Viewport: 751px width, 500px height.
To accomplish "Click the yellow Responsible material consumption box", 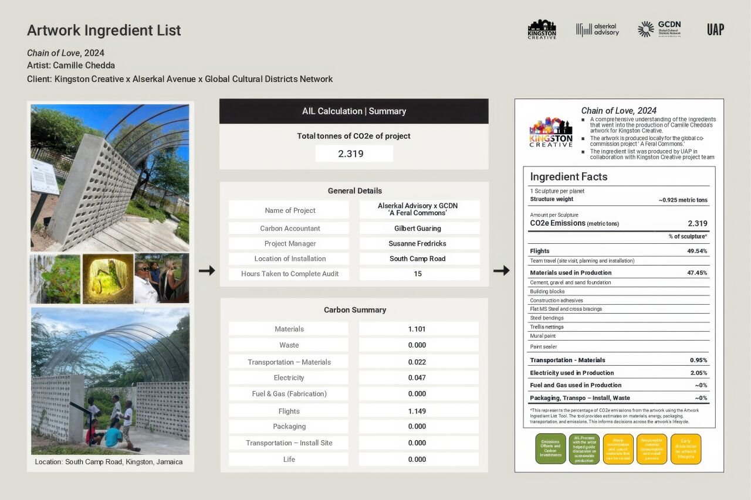I will pos(652,449).
